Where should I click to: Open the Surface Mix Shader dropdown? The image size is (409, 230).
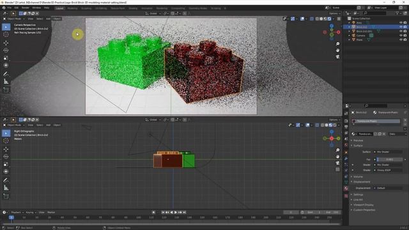coord(388,152)
